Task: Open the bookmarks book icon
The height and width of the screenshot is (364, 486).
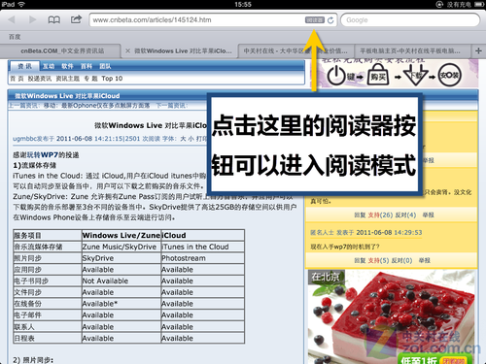Action: tap(54, 19)
